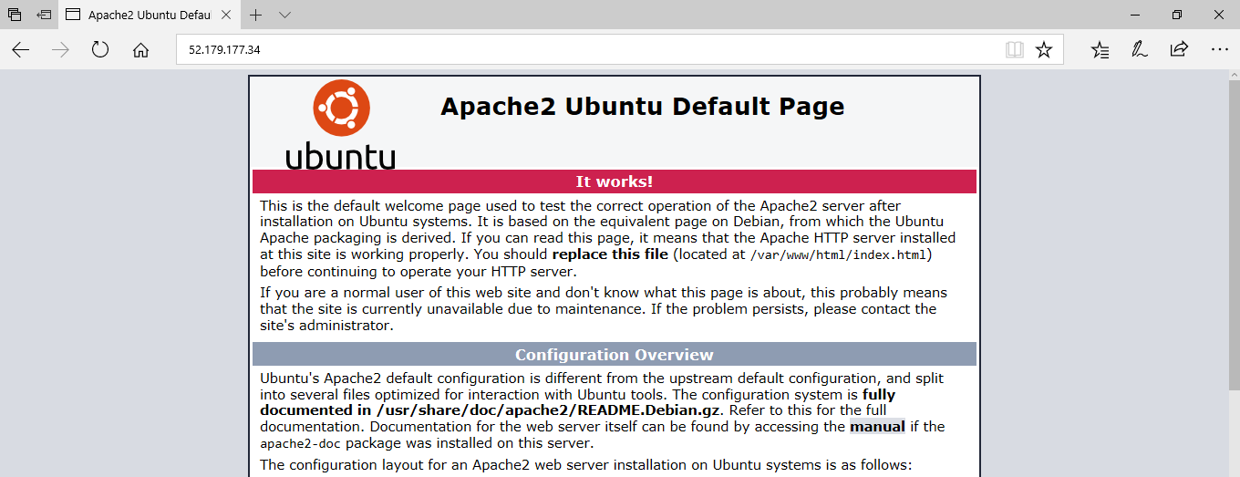Click the Configuration Overview header
Screen dimensions: 1240x477
[x=615, y=355]
